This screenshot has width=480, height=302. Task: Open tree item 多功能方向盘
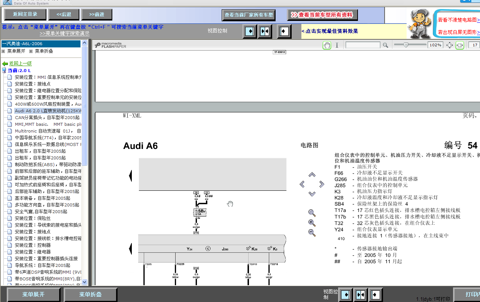pos(47,205)
